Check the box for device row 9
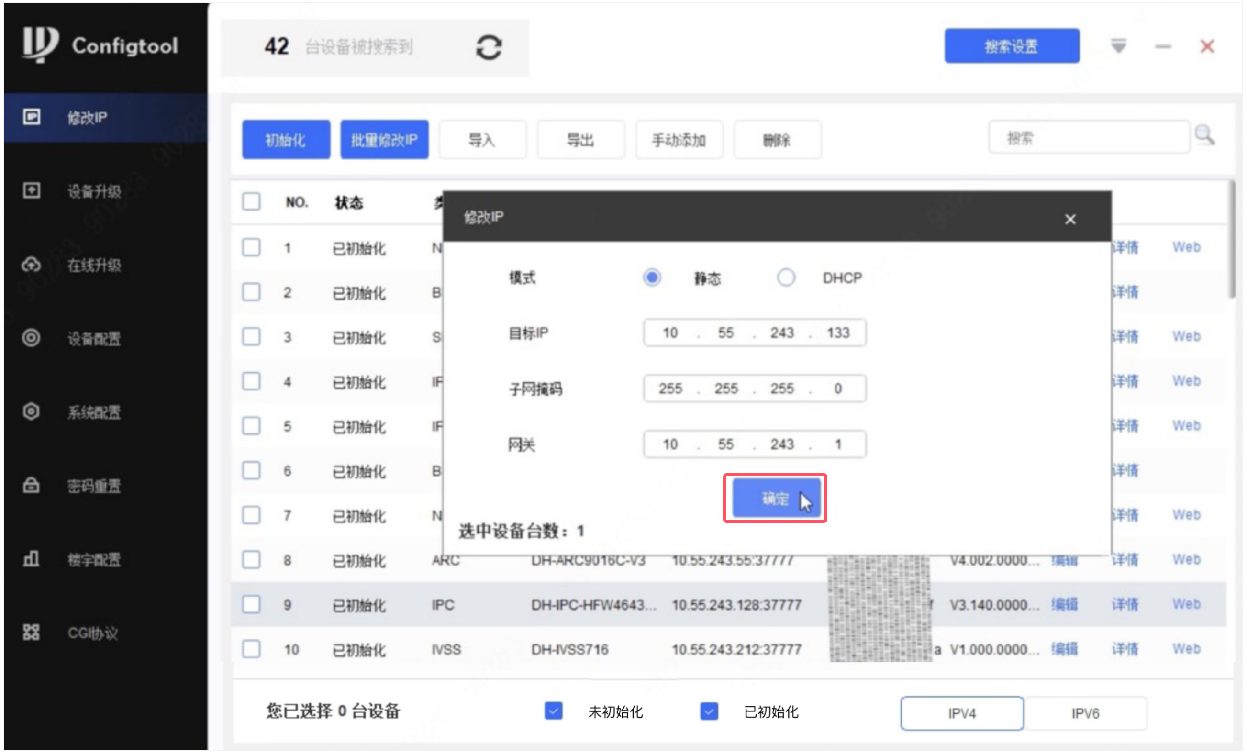 point(251,604)
